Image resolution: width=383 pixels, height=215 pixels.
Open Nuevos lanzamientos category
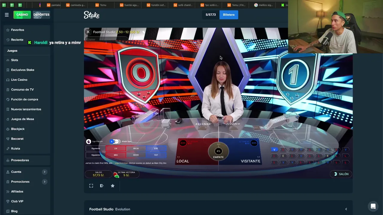tap(27, 109)
